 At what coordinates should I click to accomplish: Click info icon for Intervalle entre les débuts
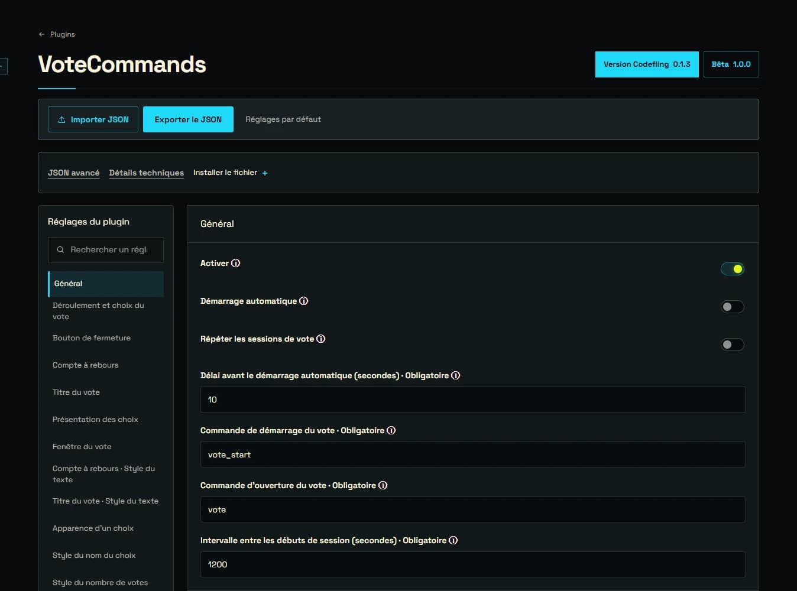(453, 540)
